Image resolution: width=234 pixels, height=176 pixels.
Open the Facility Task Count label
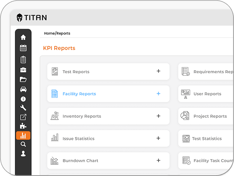213,161
